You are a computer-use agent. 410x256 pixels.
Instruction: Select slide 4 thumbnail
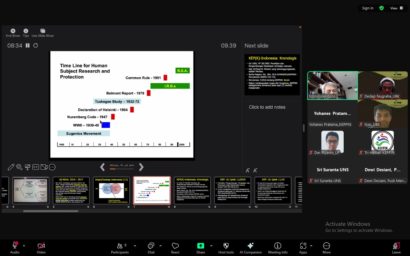[x=31, y=190]
